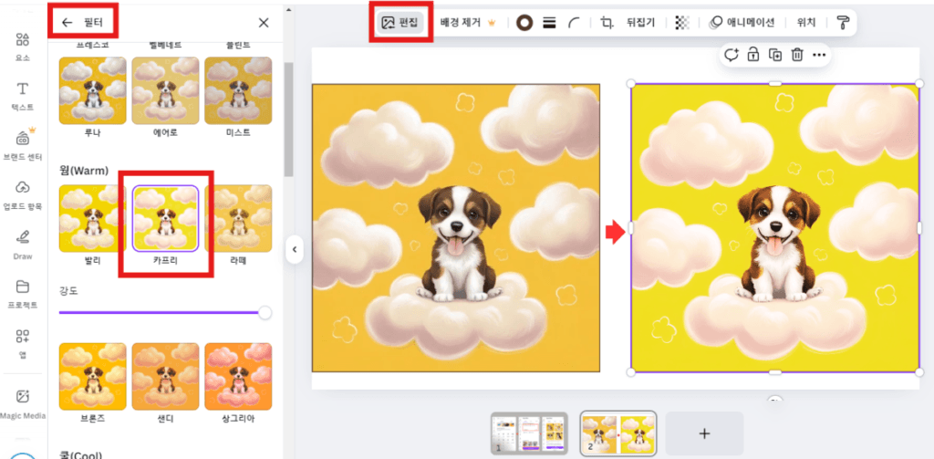Select the 텍스트 (Text) tool in sidebar

pos(23,94)
